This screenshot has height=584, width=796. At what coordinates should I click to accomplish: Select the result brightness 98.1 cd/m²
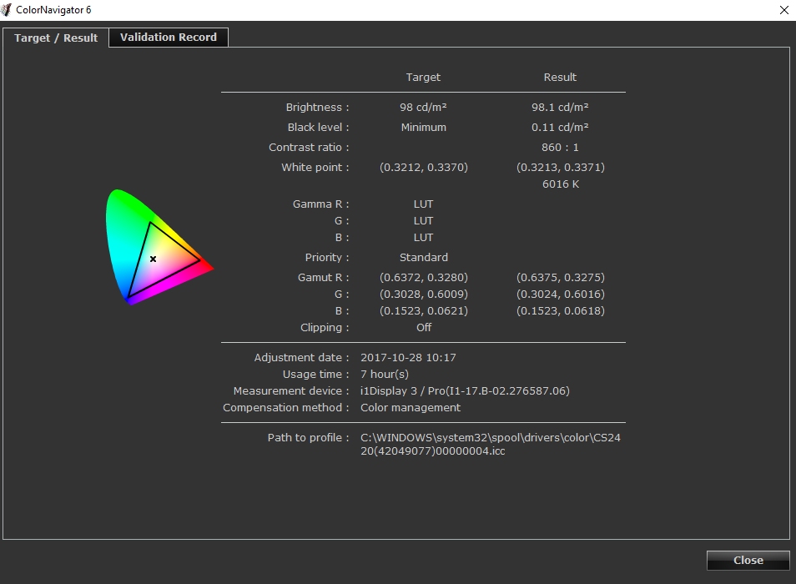pyautogui.click(x=560, y=107)
